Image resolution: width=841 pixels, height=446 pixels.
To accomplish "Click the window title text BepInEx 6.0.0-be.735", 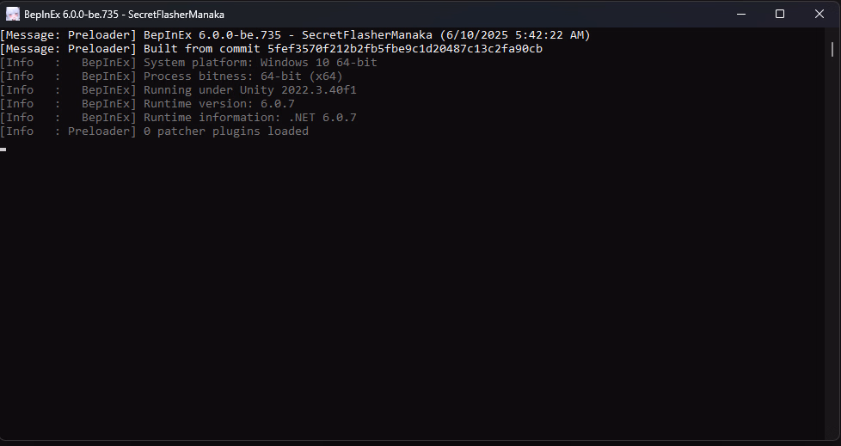I will 71,15.
